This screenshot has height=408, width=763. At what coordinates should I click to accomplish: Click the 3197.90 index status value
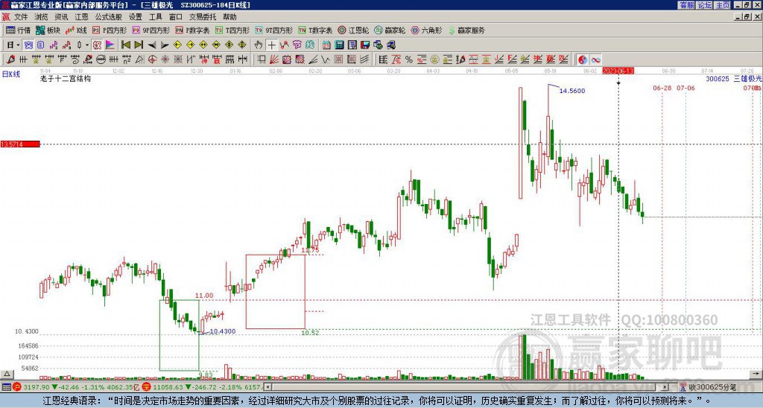click(x=36, y=387)
